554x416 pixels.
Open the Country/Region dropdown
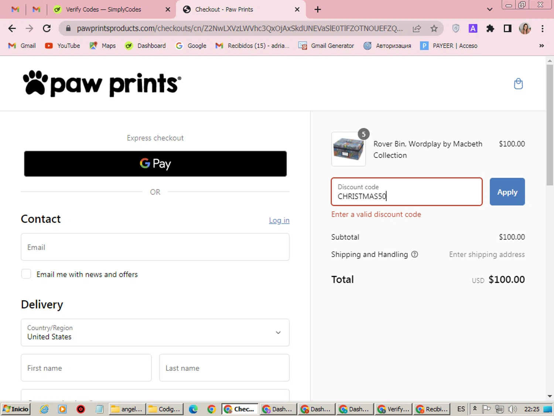155,332
